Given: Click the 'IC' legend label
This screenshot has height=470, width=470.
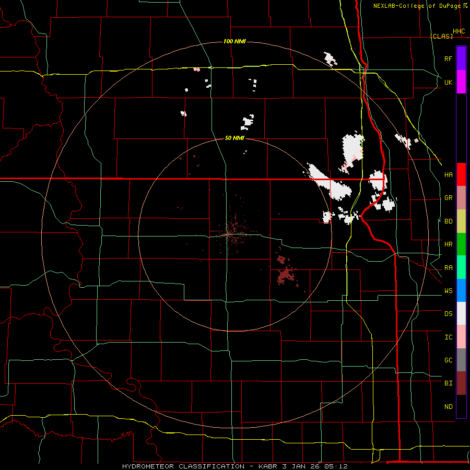Looking at the screenshot, I should (x=449, y=337).
